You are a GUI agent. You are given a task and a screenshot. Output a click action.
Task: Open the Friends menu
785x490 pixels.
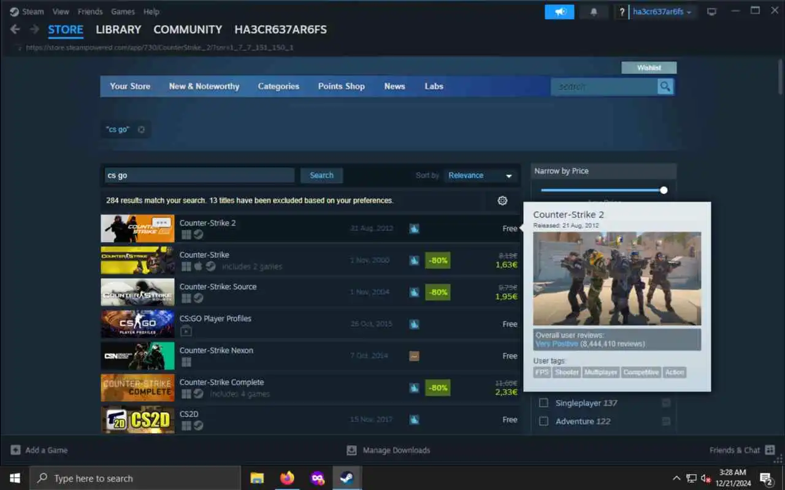coord(90,12)
